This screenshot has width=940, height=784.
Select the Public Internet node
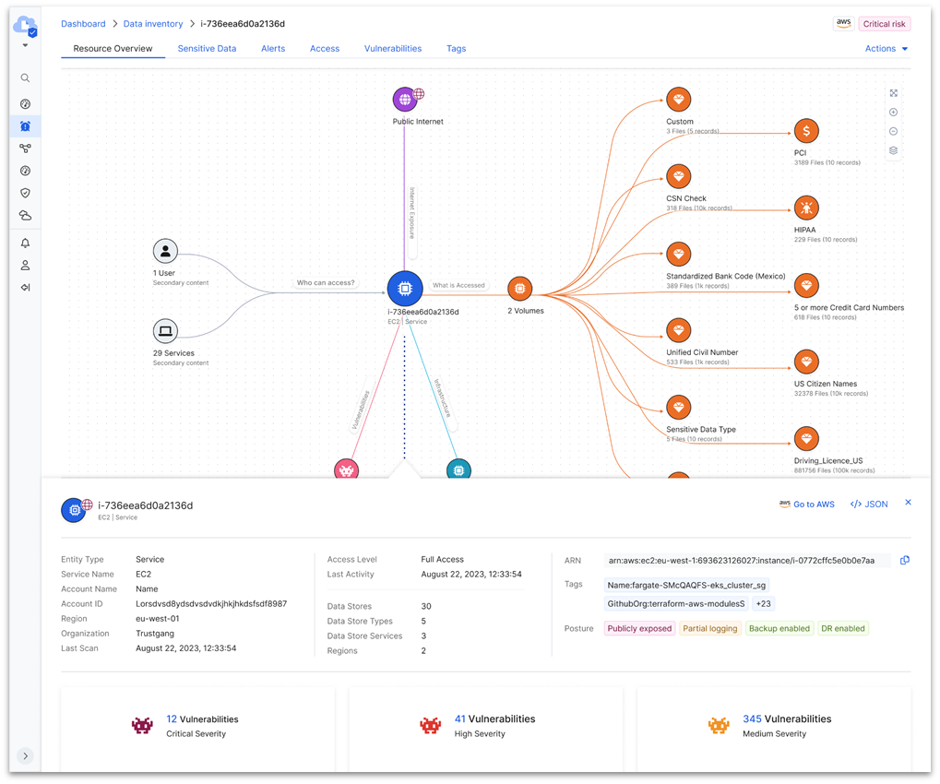405,100
